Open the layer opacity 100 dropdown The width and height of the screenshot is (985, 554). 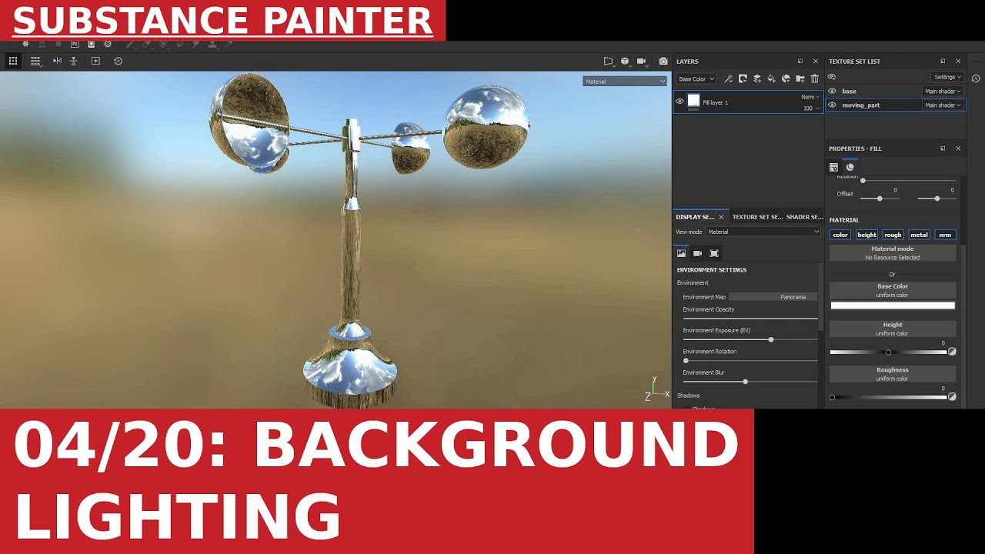(x=811, y=108)
